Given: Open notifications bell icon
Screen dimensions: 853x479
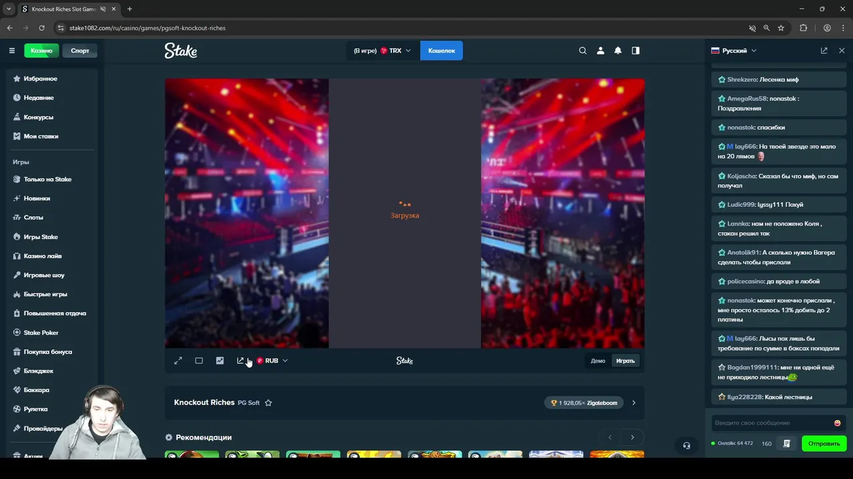Looking at the screenshot, I should pos(618,51).
